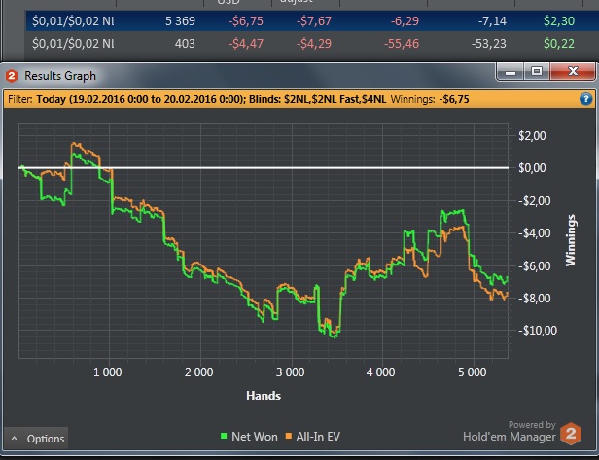Maximize the Results Graph window
The image size is (599, 460).
click(537, 71)
